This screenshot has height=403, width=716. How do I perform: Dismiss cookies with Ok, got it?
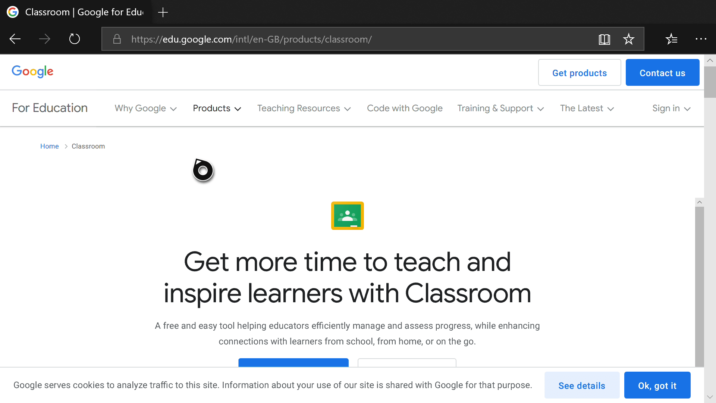tap(657, 385)
